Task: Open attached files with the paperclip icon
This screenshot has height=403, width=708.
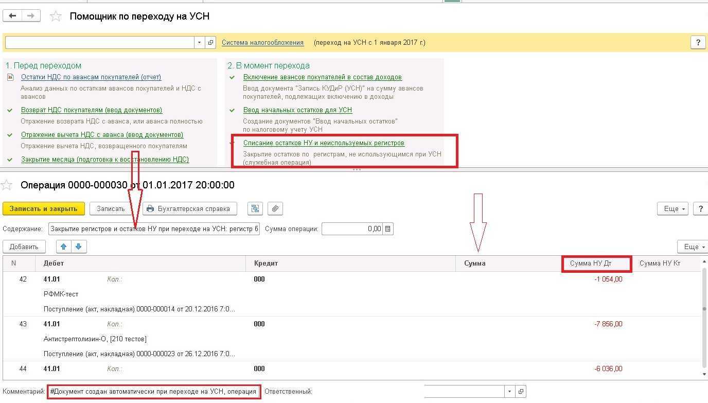Action: coord(275,208)
